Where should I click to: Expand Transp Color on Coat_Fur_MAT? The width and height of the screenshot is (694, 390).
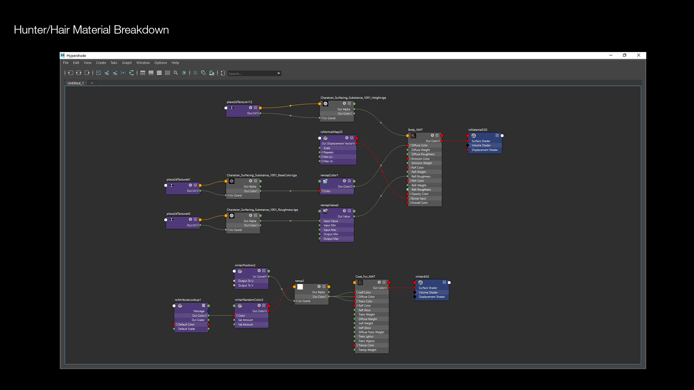pos(357,345)
